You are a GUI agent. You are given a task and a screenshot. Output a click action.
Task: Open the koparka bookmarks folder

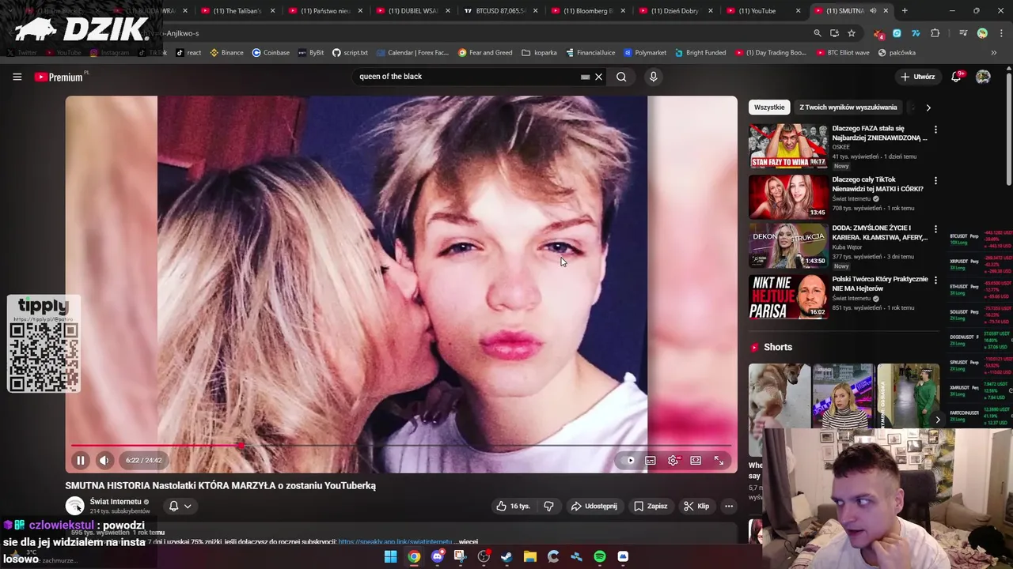[x=539, y=52]
